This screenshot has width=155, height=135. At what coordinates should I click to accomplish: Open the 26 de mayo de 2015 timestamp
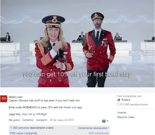click(x=62, y=120)
